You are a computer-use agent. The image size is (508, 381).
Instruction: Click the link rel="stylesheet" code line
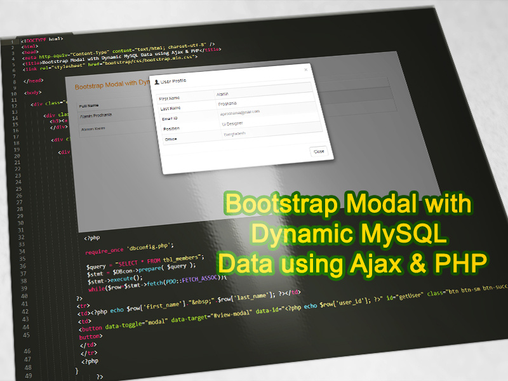(x=111, y=63)
